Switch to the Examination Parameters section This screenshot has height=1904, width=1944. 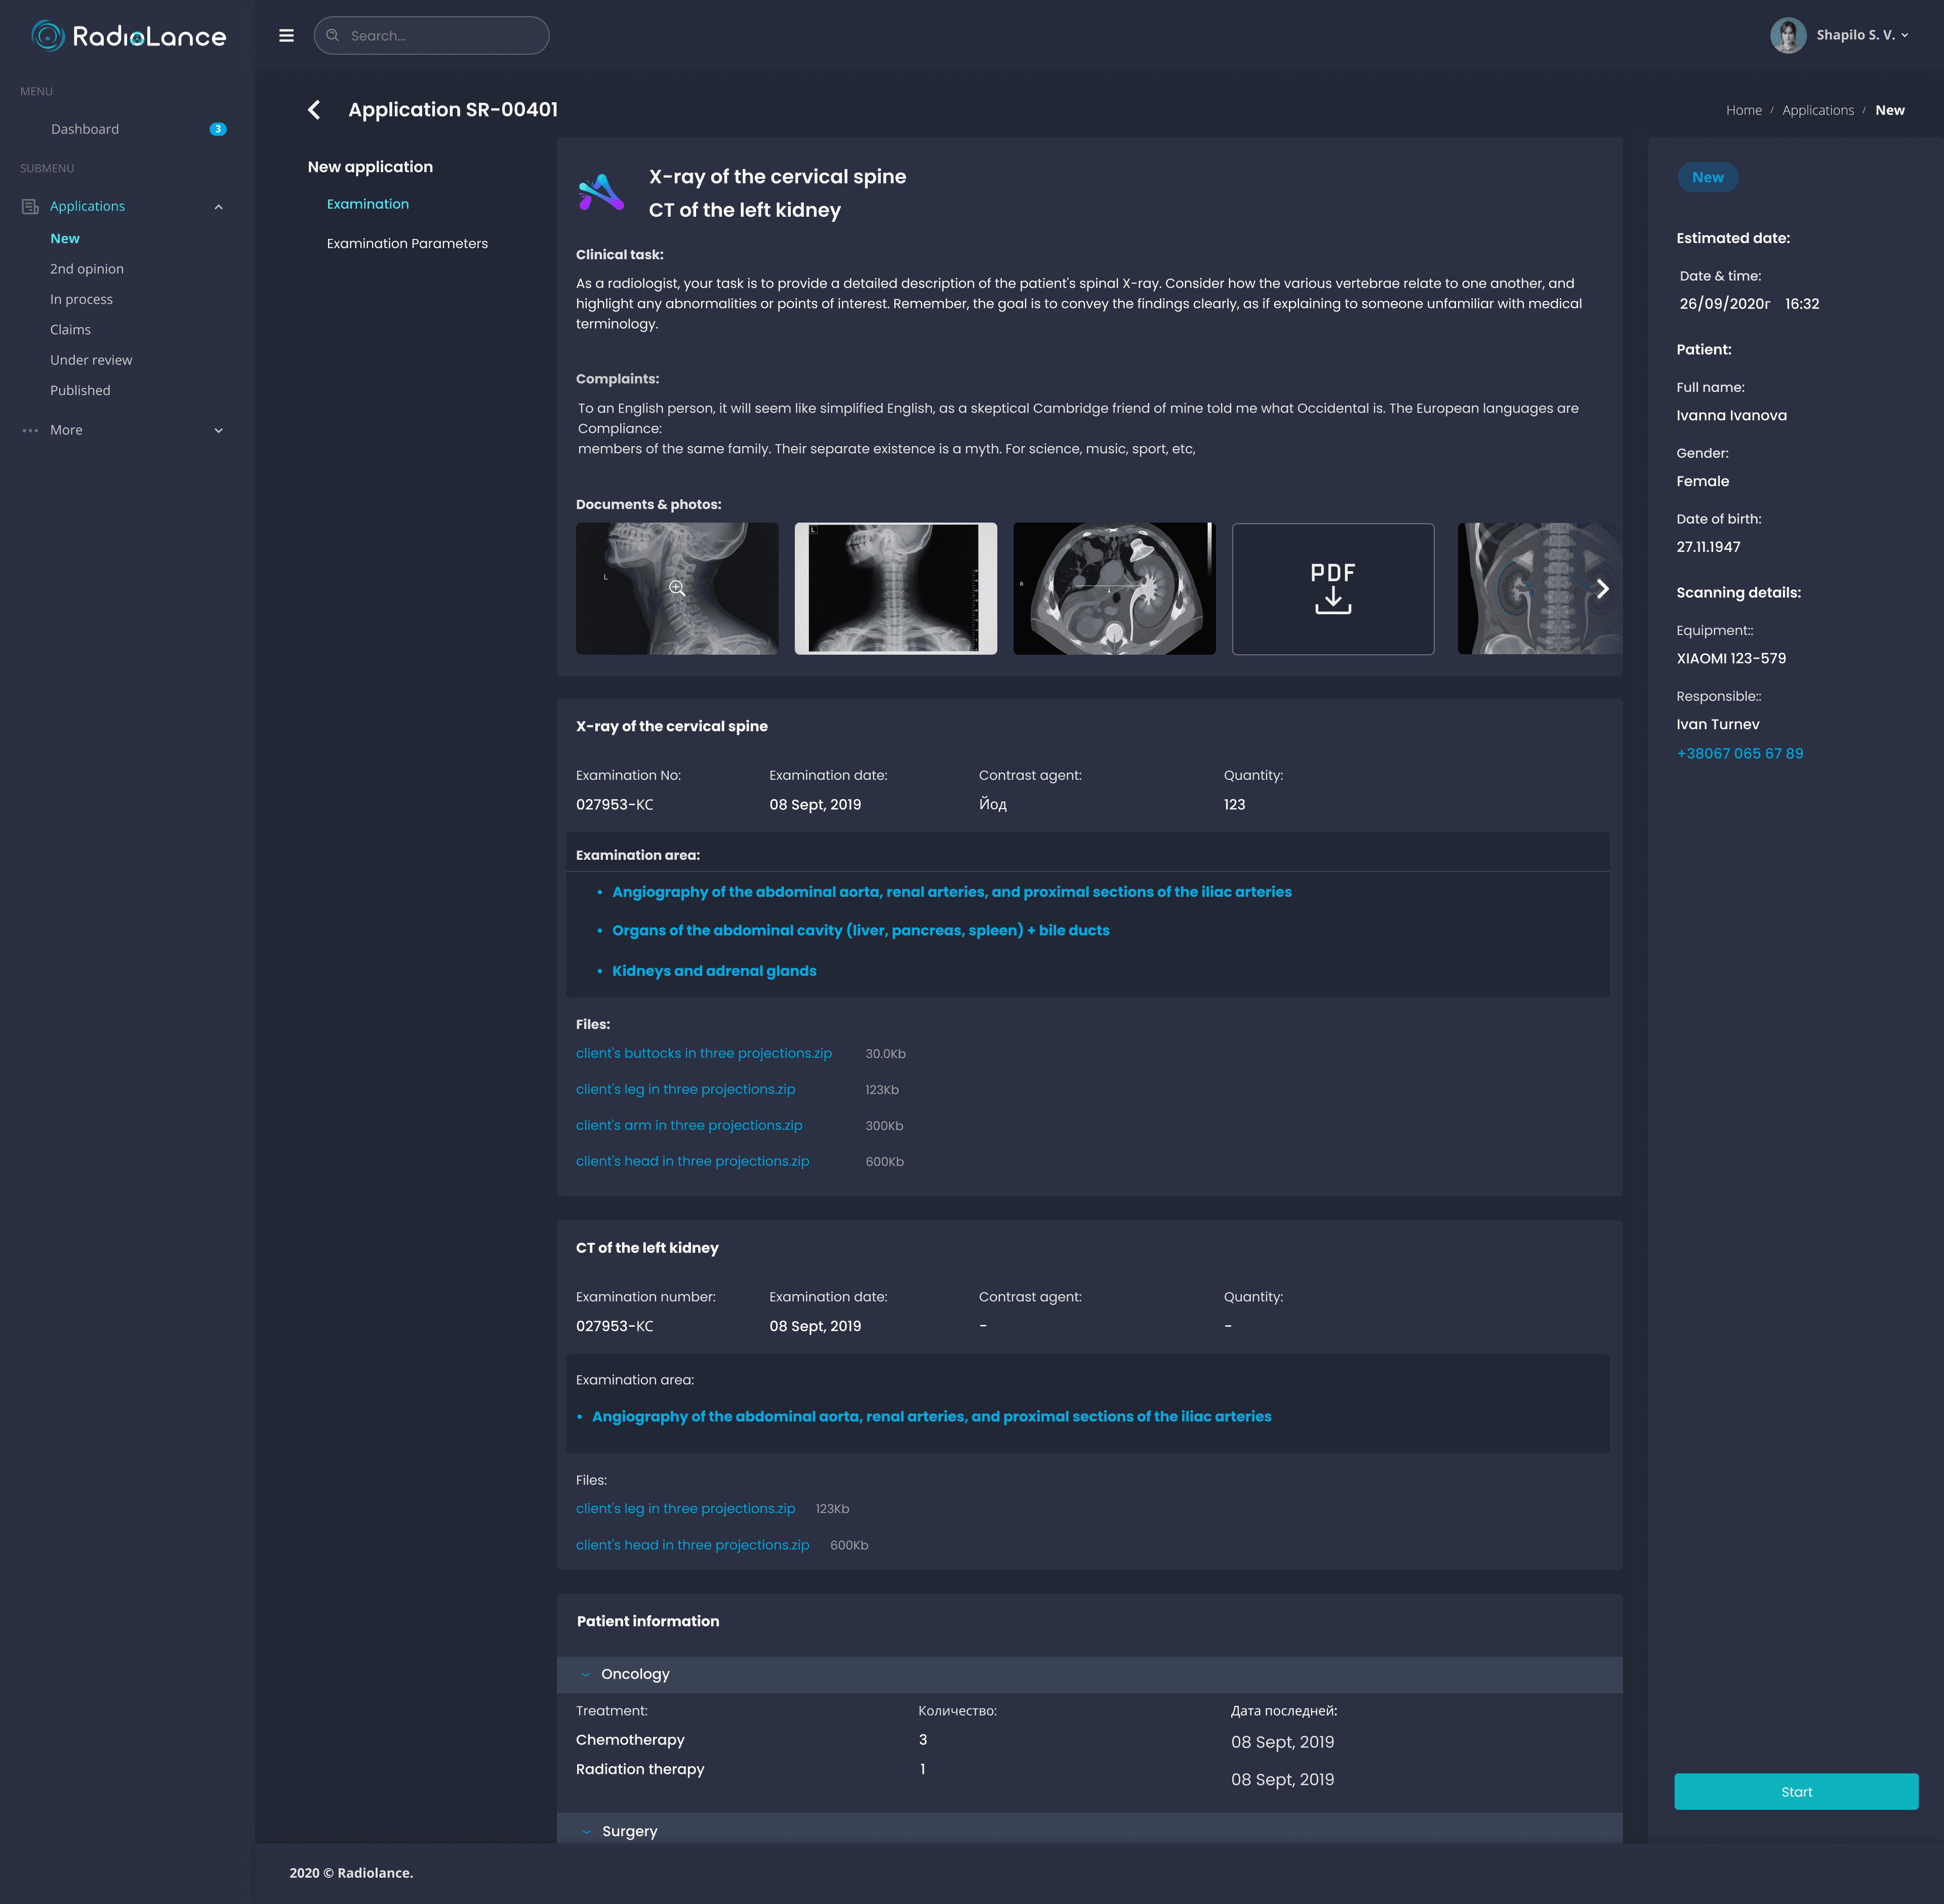[x=407, y=244]
